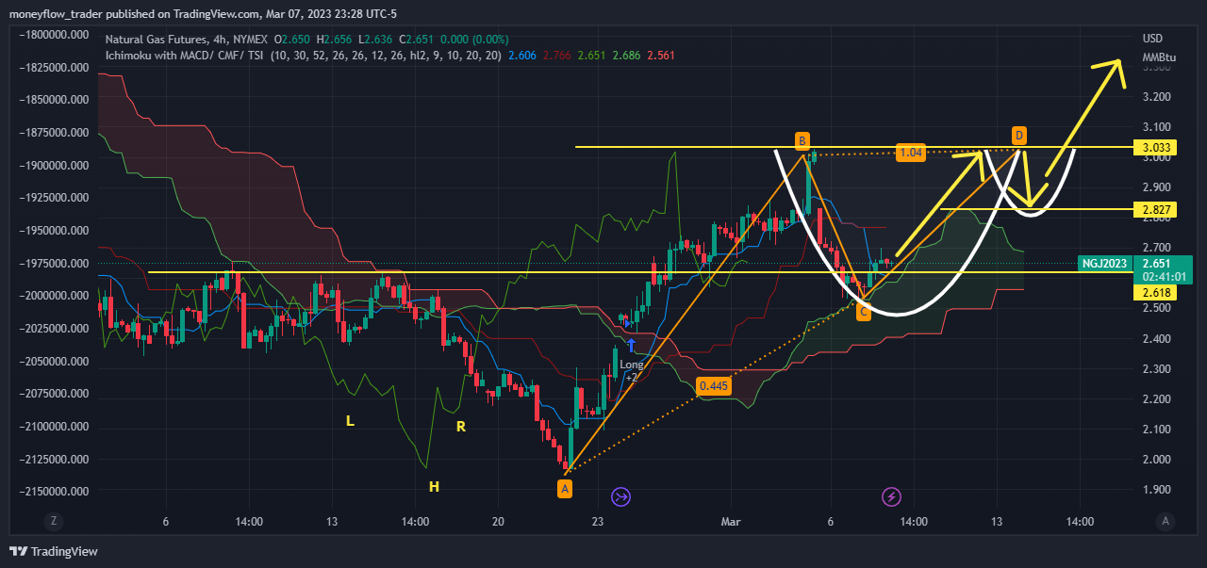Screen dimensions: 1207x568
Task: Click -2000000.000 on the left scale
Action: (x=55, y=296)
